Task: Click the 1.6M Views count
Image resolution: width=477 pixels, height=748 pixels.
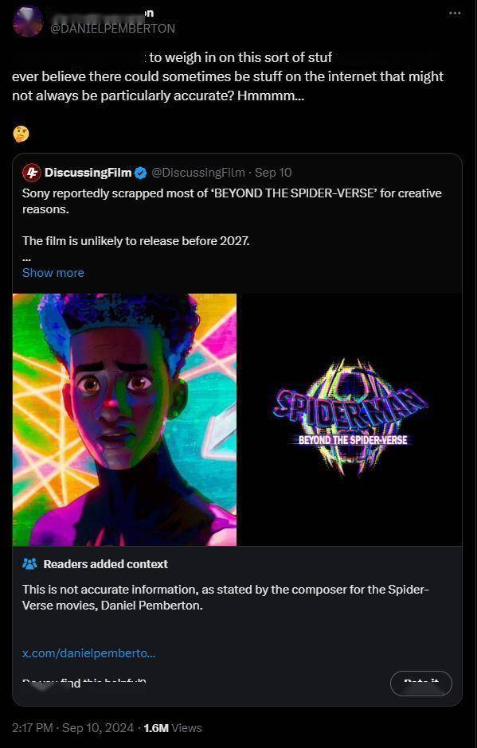Action: [172, 728]
